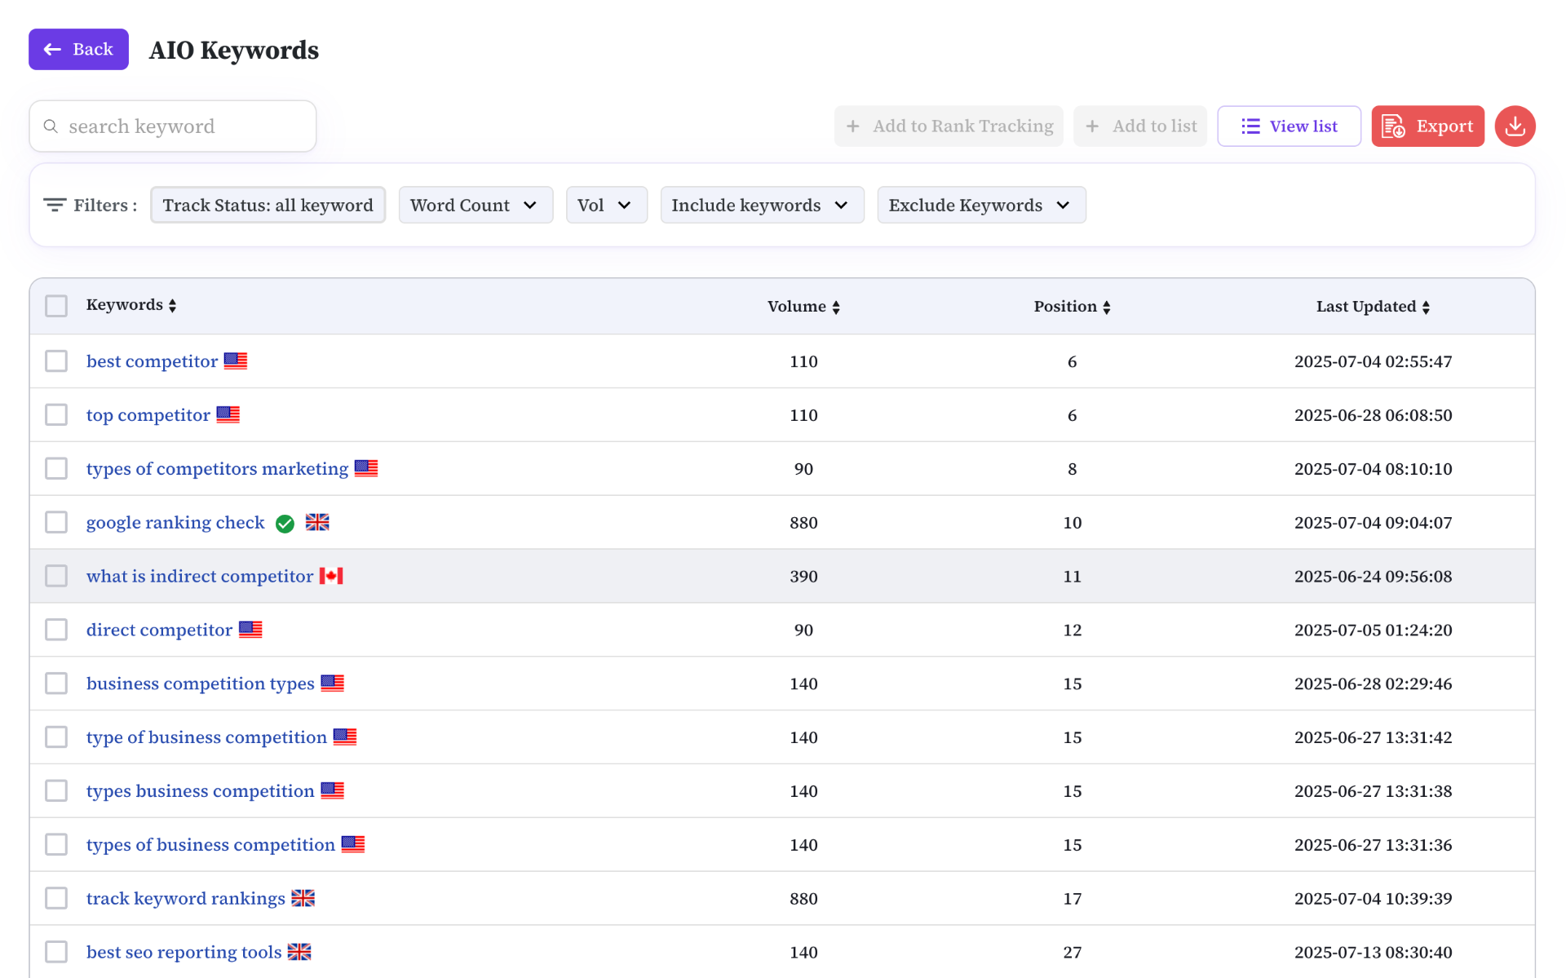Expand the Include keywords dropdown

[762, 205]
